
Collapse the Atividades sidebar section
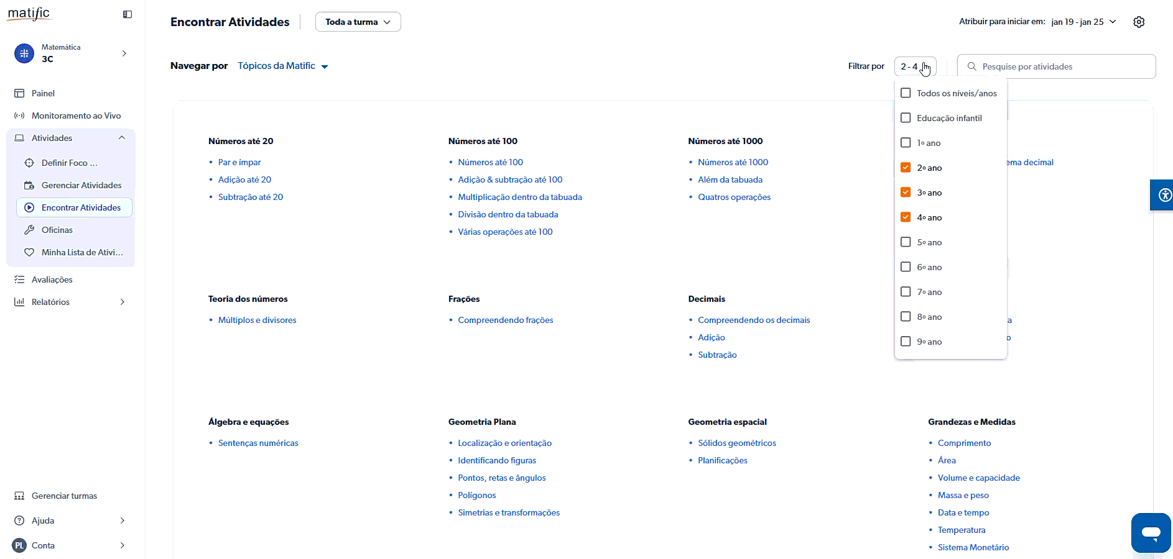[122, 138]
